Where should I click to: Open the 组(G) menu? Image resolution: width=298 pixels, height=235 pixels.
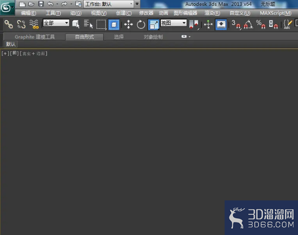[76, 13]
